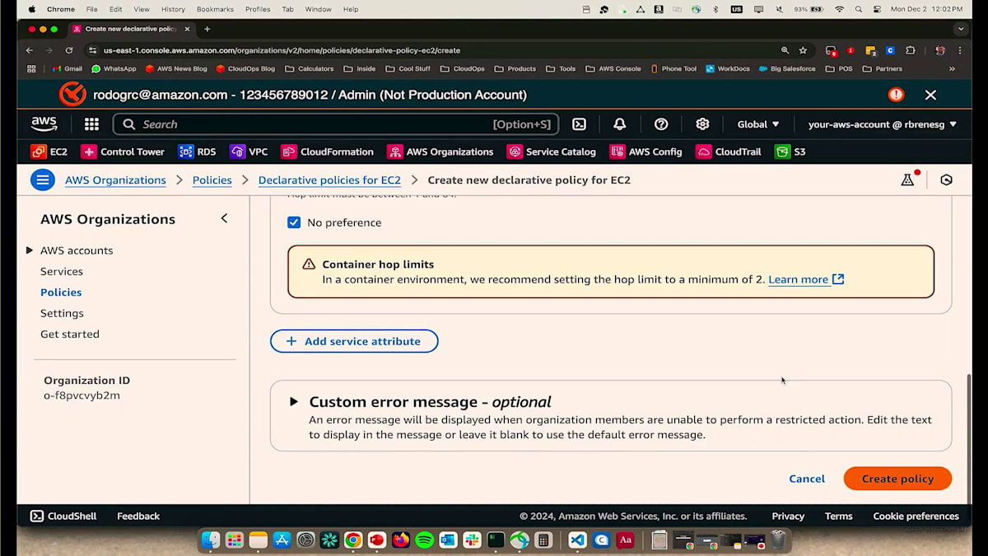Screen dimensions: 988x556
Task: Open S3 favorite shortcut
Action: 790,152
